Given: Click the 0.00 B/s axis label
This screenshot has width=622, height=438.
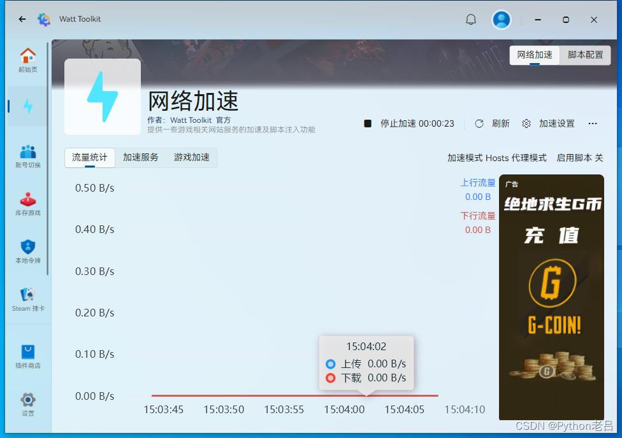Looking at the screenshot, I should pos(94,396).
